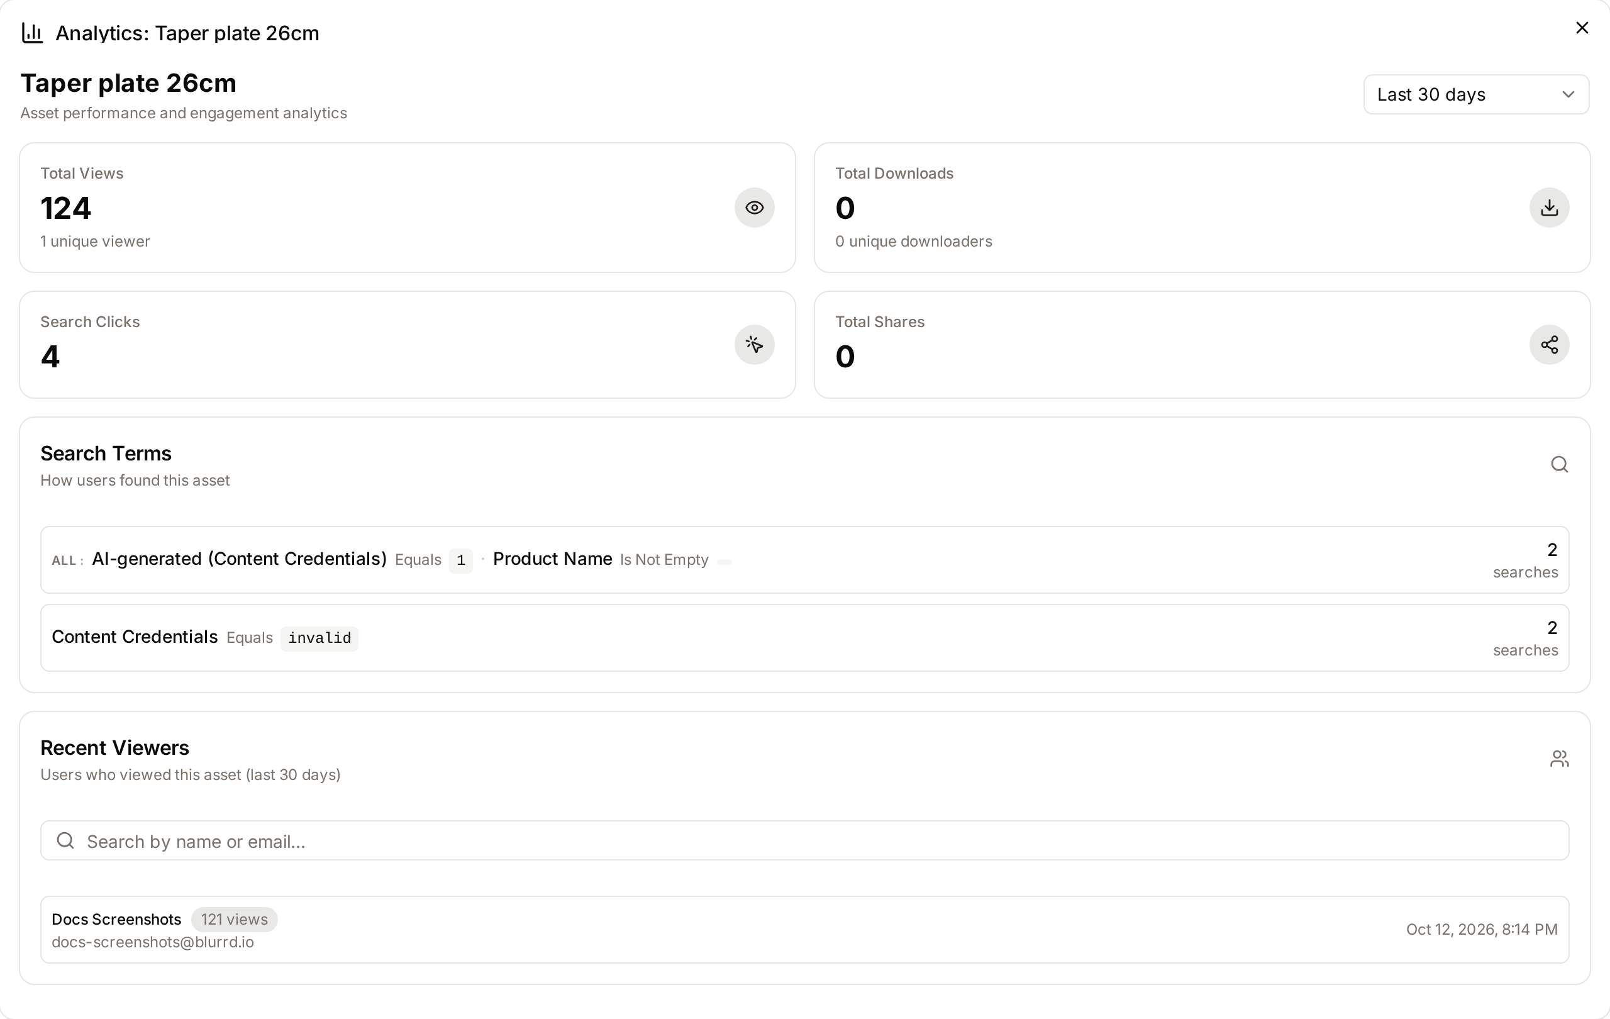Click the Search Terms section heading
Viewport: 1610px width, 1019px height.
coord(106,454)
